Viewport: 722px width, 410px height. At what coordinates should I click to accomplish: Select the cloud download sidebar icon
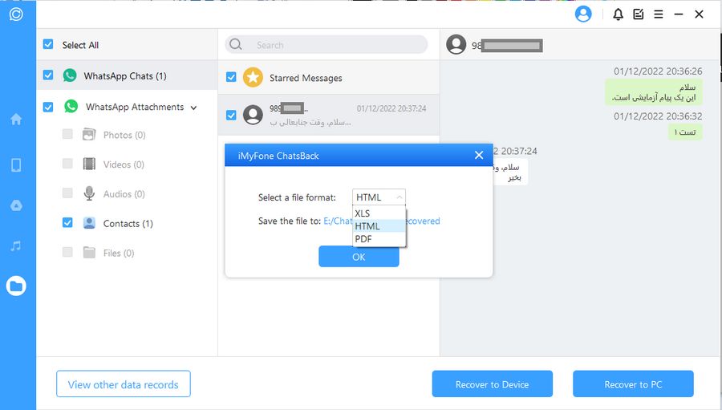click(16, 205)
